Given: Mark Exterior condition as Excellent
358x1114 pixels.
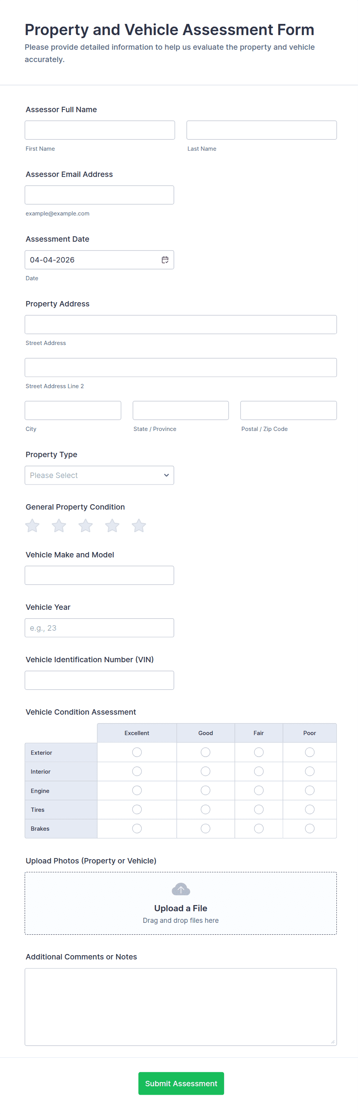Looking at the screenshot, I should (x=137, y=752).
